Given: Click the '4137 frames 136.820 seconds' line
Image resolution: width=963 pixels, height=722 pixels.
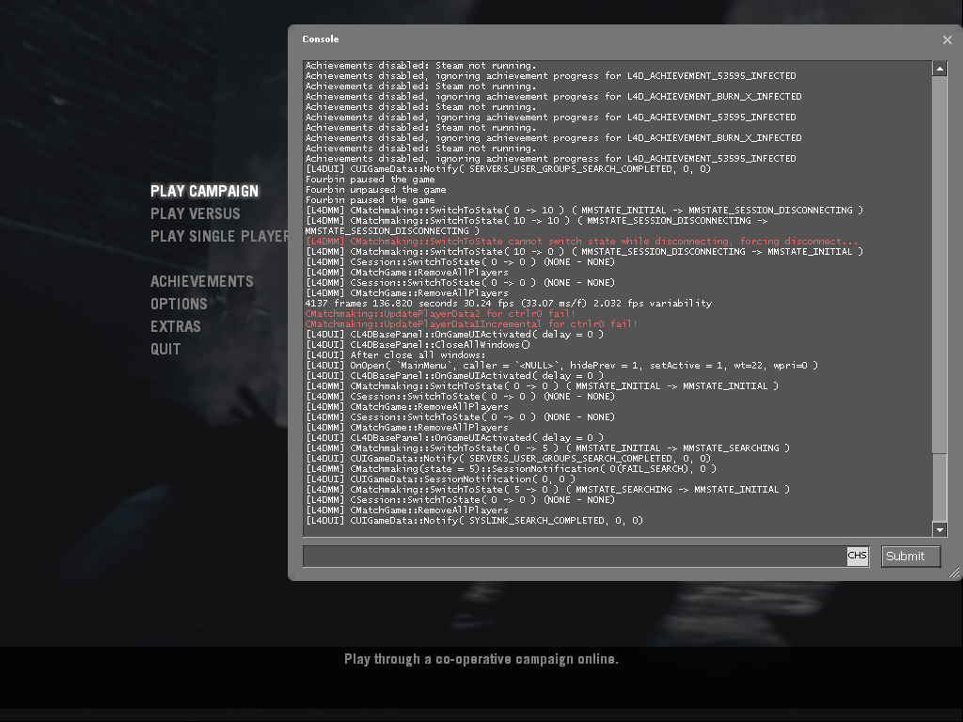Looking at the screenshot, I should point(509,304).
